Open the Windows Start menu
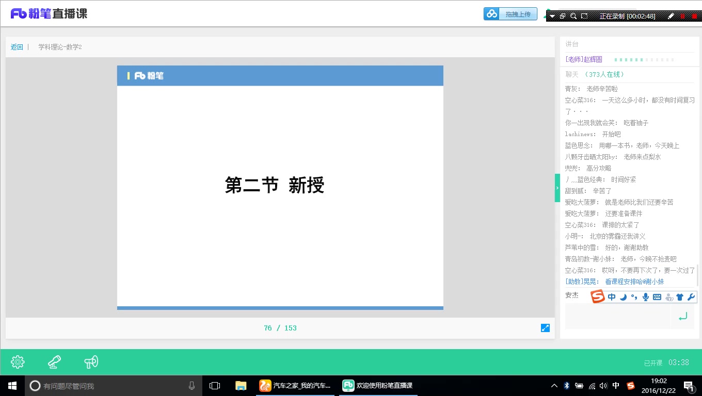Image resolution: width=702 pixels, height=396 pixels. coord(12,386)
